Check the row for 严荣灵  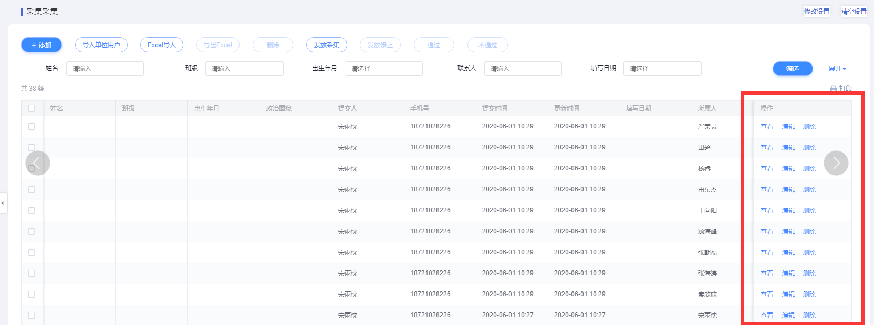click(32, 127)
